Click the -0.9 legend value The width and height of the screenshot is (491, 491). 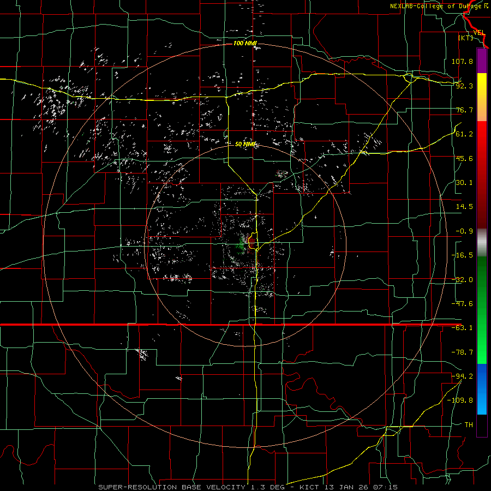point(464,231)
